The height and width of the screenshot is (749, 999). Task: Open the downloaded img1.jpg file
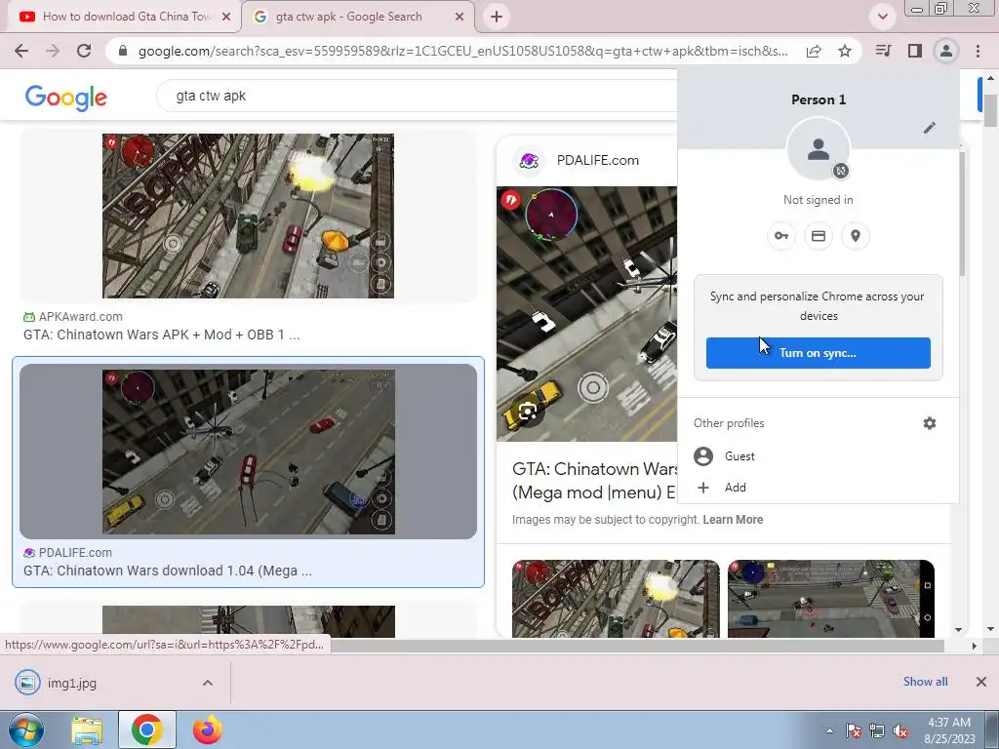coord(72,683)
